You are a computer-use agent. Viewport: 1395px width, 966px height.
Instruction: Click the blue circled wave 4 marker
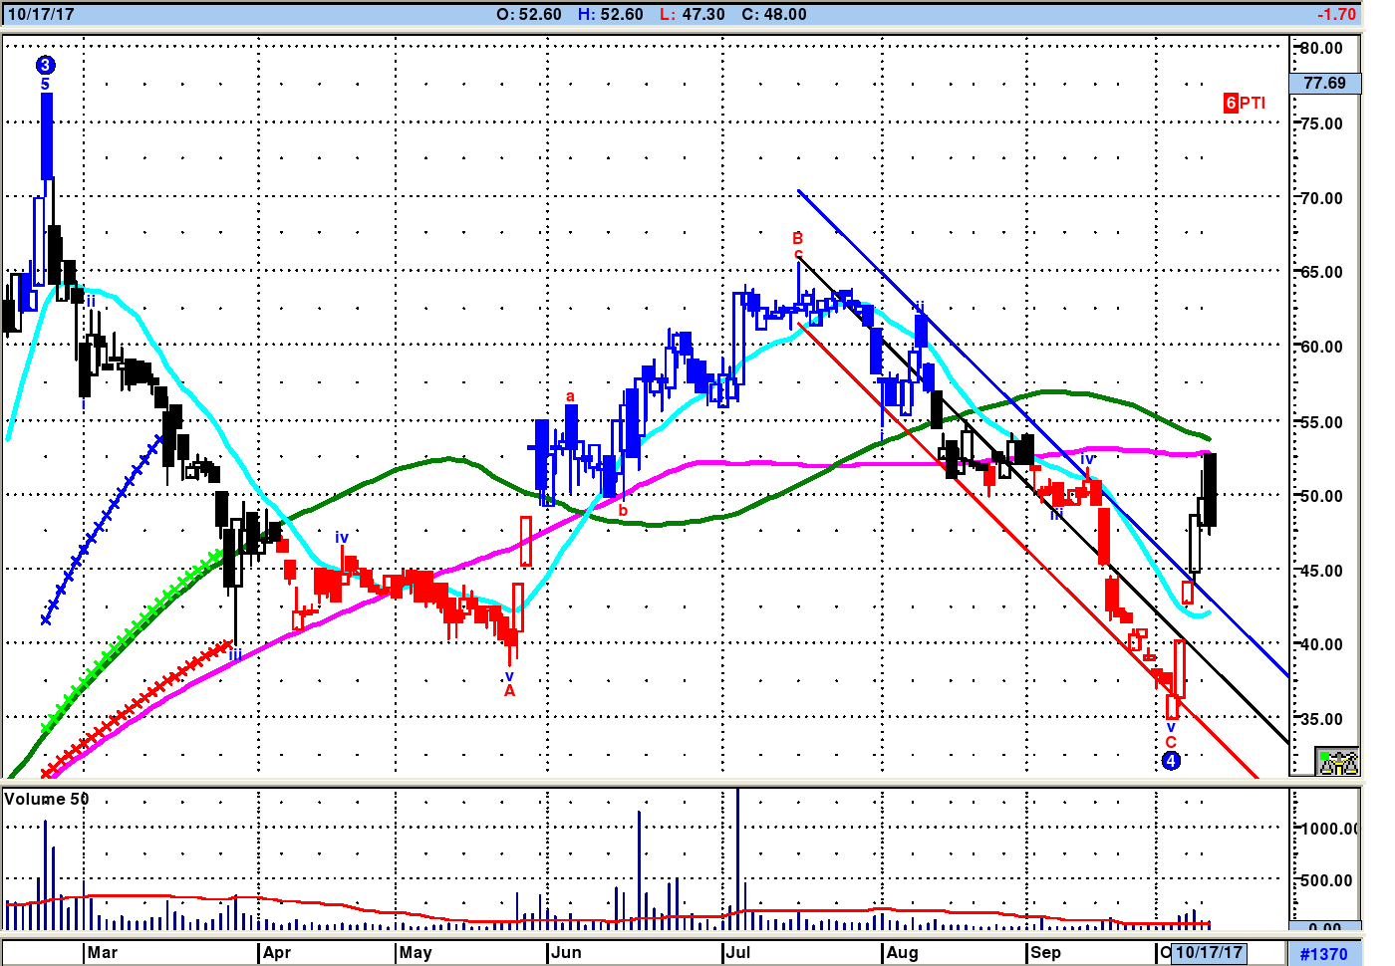pos(1171,761)
